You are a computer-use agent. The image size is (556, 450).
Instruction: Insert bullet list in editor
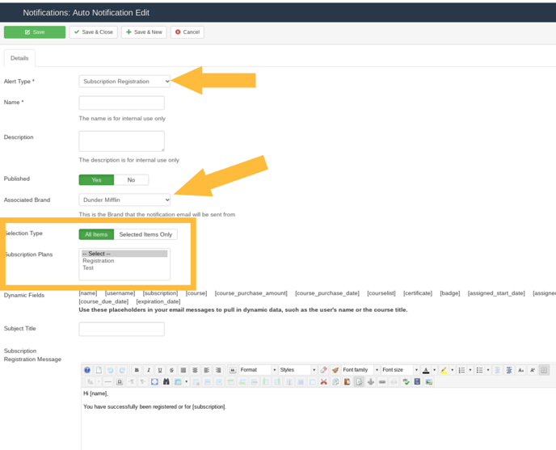pos(479,370)
